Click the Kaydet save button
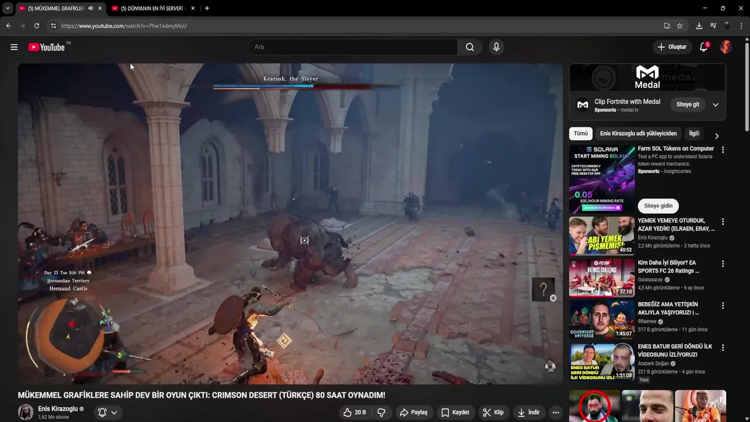 click(x=455, y=413)
